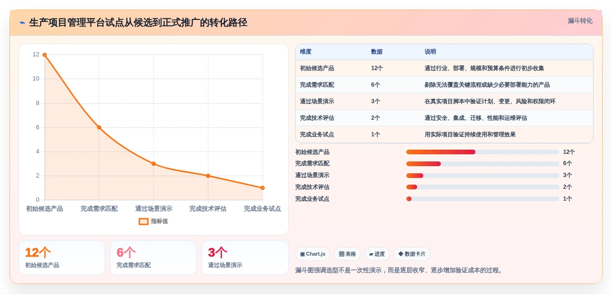Image resolution: width=612 pixels, height=294 pixels.
Task: Click the chart point for 完成业务试点
Action: click(263, 188)
